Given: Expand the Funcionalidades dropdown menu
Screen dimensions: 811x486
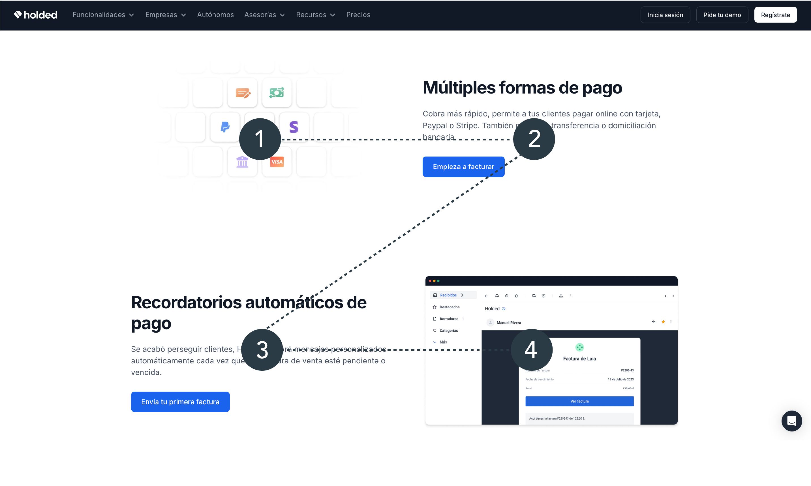Looking at the screenshot, I should pyautogui.click(x=103, y=15).
